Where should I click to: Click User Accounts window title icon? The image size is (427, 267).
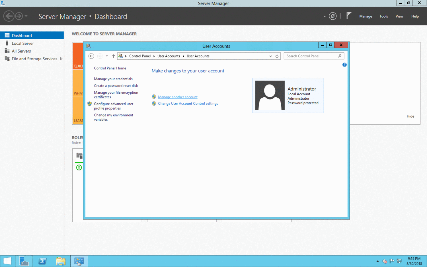pyautogui.click(x=88, y=46)
